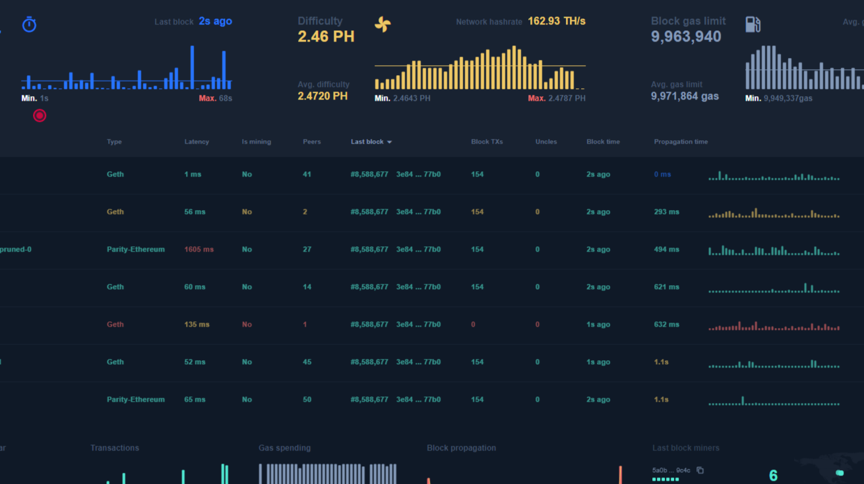Click the 0 ms propagation time value
Image resolution: width=864 pixels, height=484 pixels.
coord(662,175)
